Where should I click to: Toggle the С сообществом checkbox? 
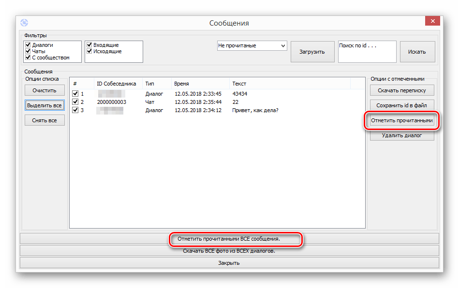(x=28, y=58)
